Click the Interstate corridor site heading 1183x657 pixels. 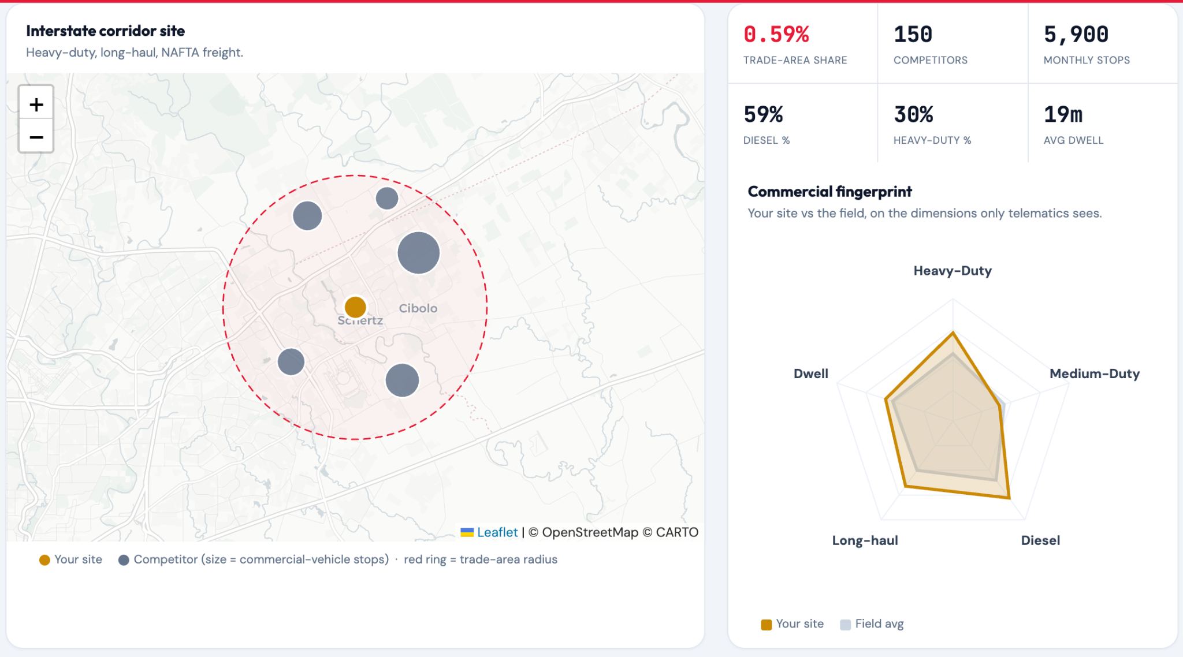(105, 31)
